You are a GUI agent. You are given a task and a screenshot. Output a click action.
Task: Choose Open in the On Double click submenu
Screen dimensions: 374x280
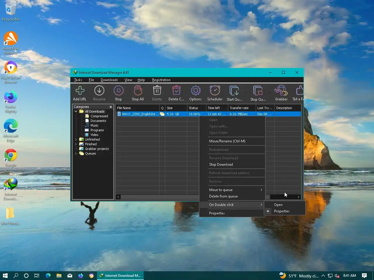coord(285,205)
